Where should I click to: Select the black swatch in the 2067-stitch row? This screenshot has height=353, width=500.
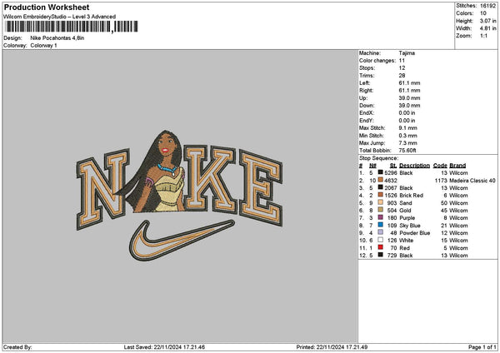click(x=381, y=187)
